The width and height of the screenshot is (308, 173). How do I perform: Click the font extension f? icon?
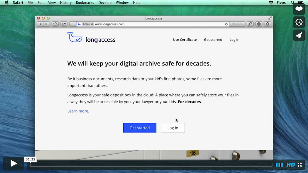(x=250, y=24)
